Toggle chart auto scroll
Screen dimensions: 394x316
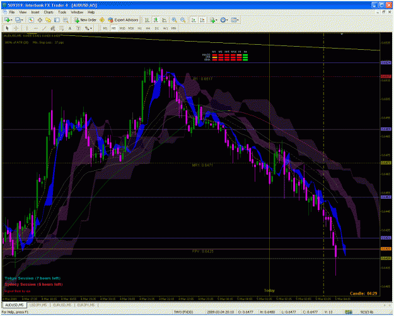coord(194,20)
